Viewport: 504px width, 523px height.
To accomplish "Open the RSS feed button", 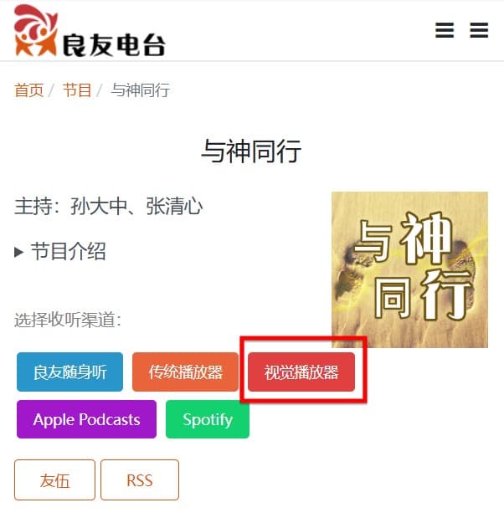I will pyautogui.click(x=140, y=480).
